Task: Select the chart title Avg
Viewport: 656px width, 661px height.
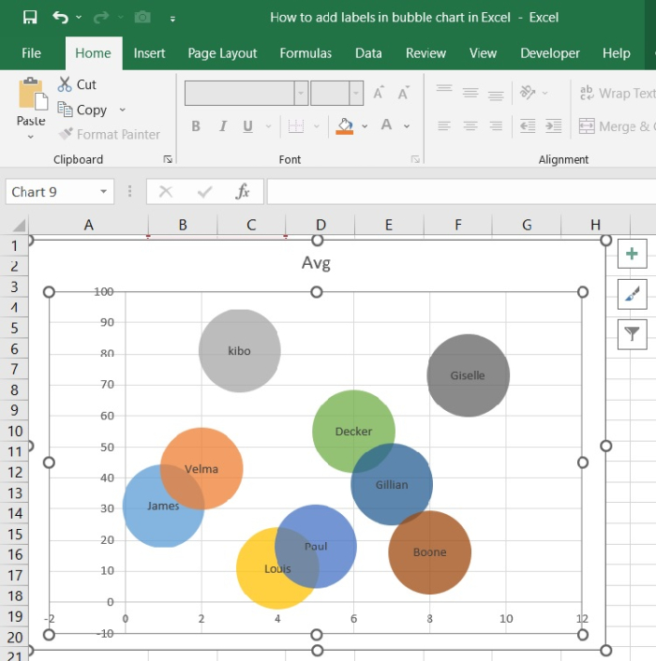Action: coord(316,263)
